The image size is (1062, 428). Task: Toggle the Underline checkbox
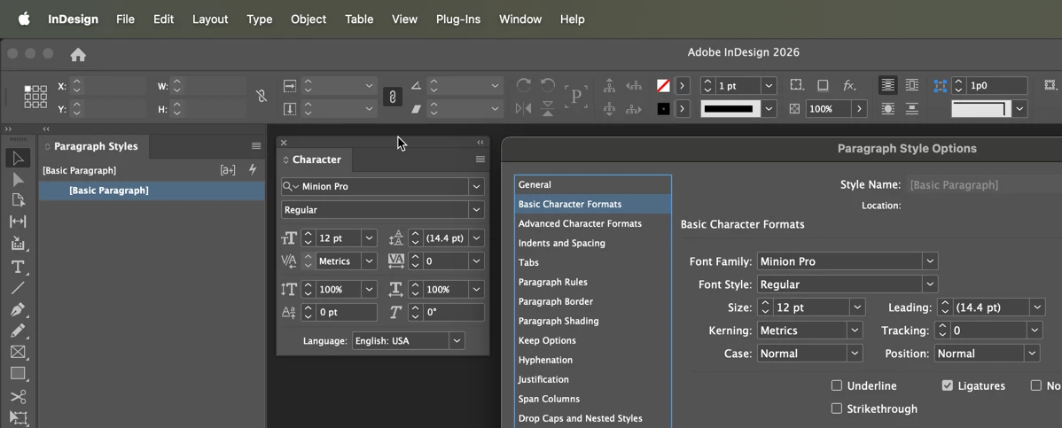coord(837,385)
